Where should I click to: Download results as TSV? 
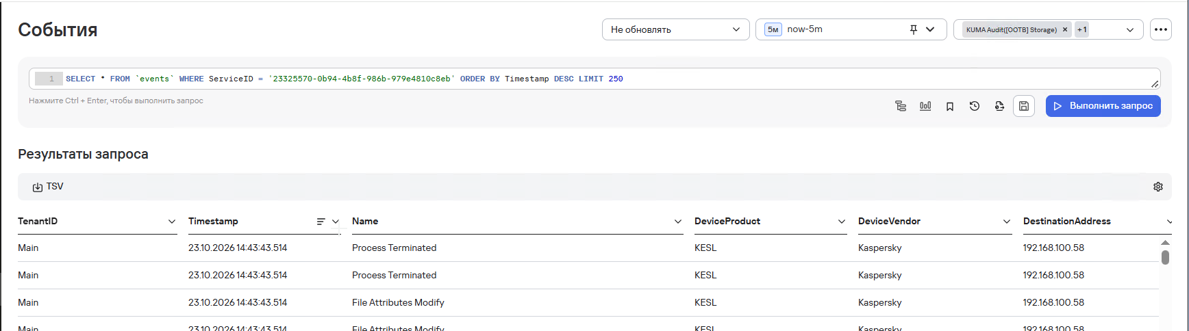click(x=48, y=187)
